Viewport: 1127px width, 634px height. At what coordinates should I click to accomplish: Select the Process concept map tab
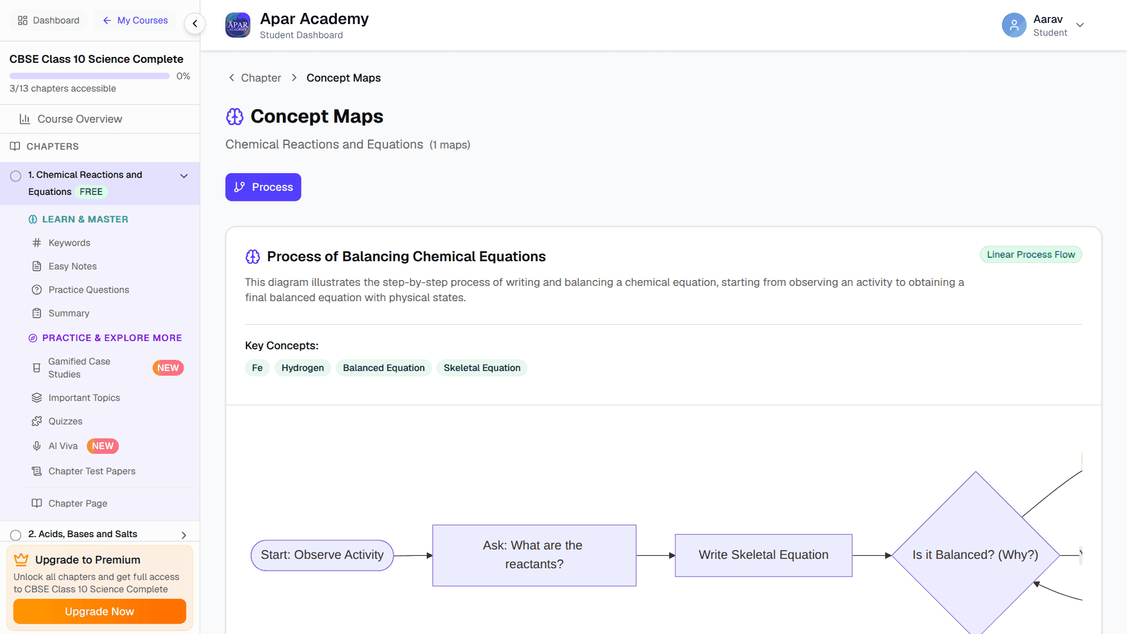263,187
